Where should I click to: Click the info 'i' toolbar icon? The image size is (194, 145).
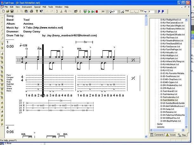click(x=80, y=11)
